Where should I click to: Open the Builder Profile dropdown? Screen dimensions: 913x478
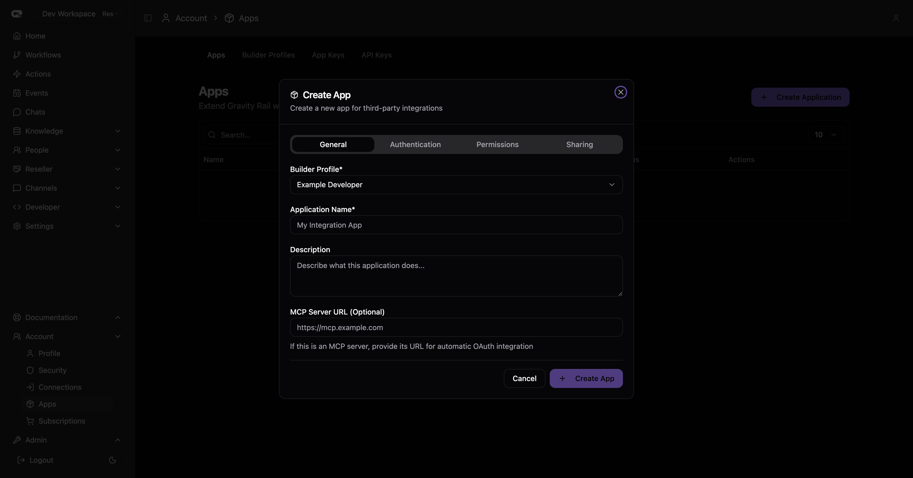point(456,185)
